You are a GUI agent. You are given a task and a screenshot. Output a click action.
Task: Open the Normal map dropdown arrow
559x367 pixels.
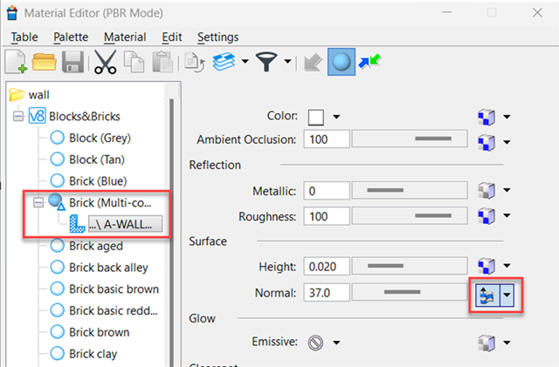[x=506, y=293]
